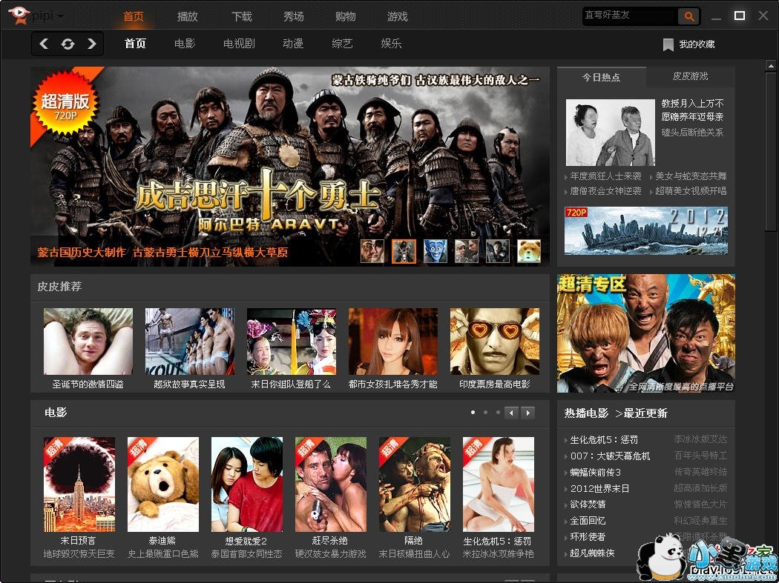779x583 pixels.
Task: Switch to 皮皮游戏 panel tab
Action: click(x=690, y=76)
